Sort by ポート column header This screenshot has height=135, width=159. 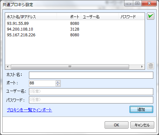pos(69,17)
